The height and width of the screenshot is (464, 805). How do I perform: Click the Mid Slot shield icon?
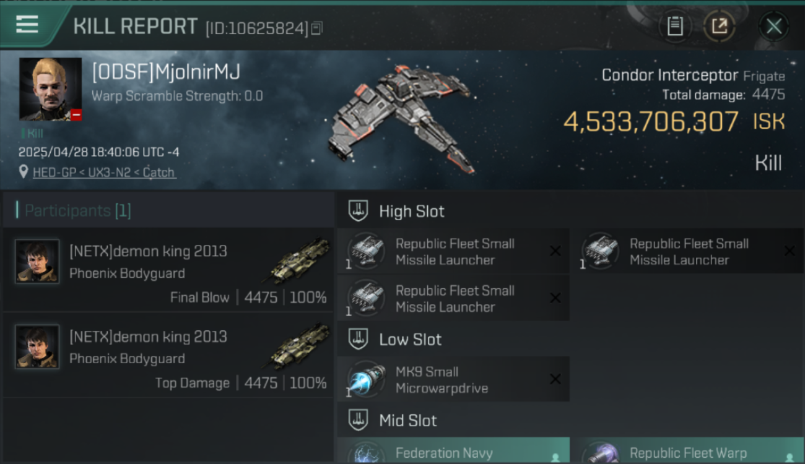click(358, 420)
